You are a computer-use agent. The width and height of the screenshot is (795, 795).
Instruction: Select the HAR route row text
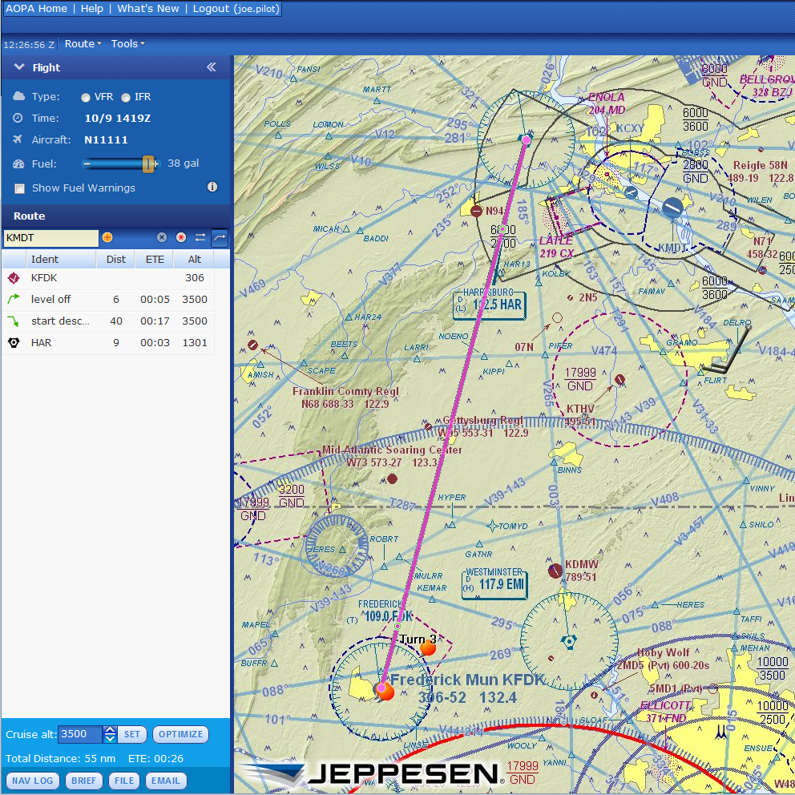[41, 343]
